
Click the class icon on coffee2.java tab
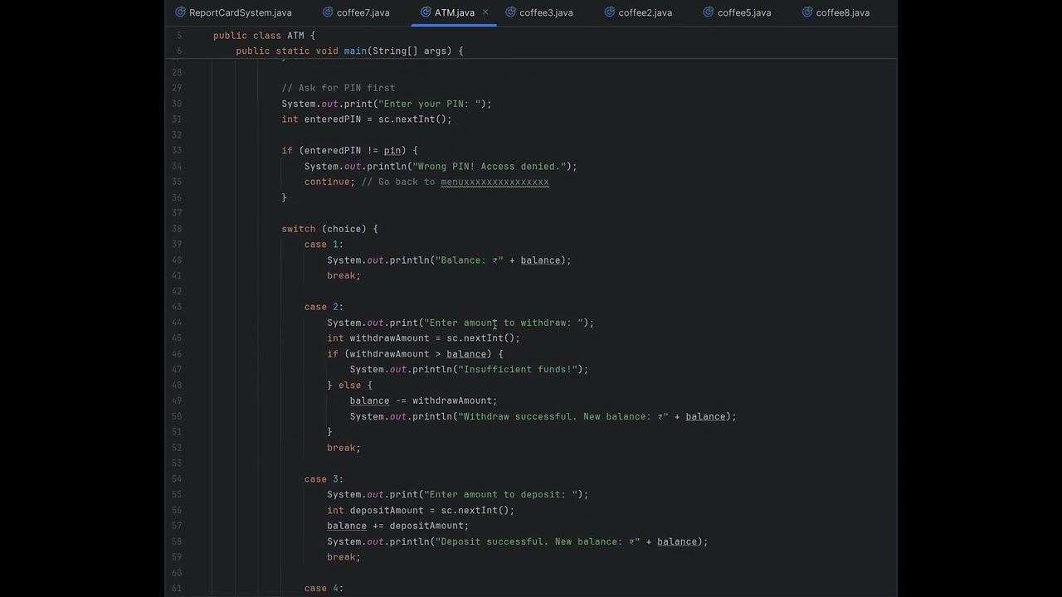[x=610, y=12]
